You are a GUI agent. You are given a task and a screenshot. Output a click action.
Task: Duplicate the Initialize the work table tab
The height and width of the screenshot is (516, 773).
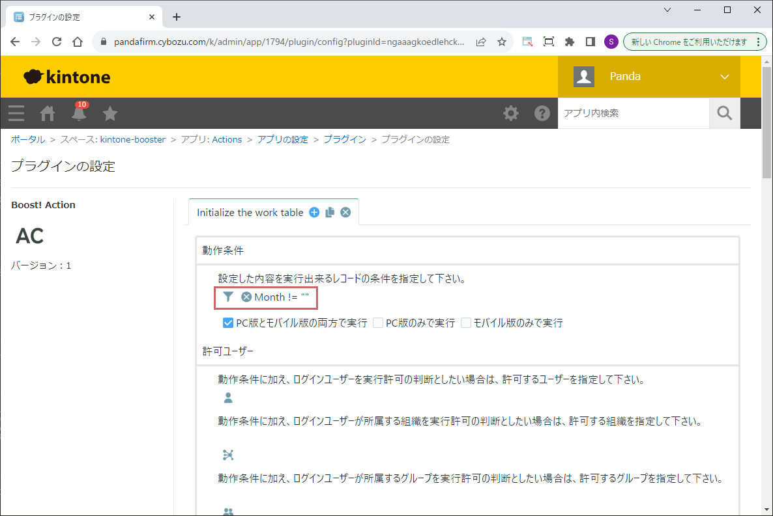click(x=330, y=212)
